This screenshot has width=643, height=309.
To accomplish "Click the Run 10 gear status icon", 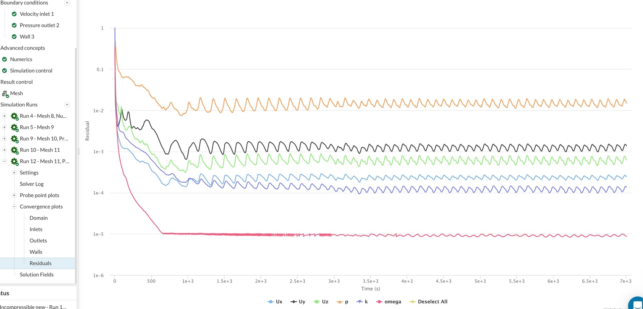I will 14,150.
